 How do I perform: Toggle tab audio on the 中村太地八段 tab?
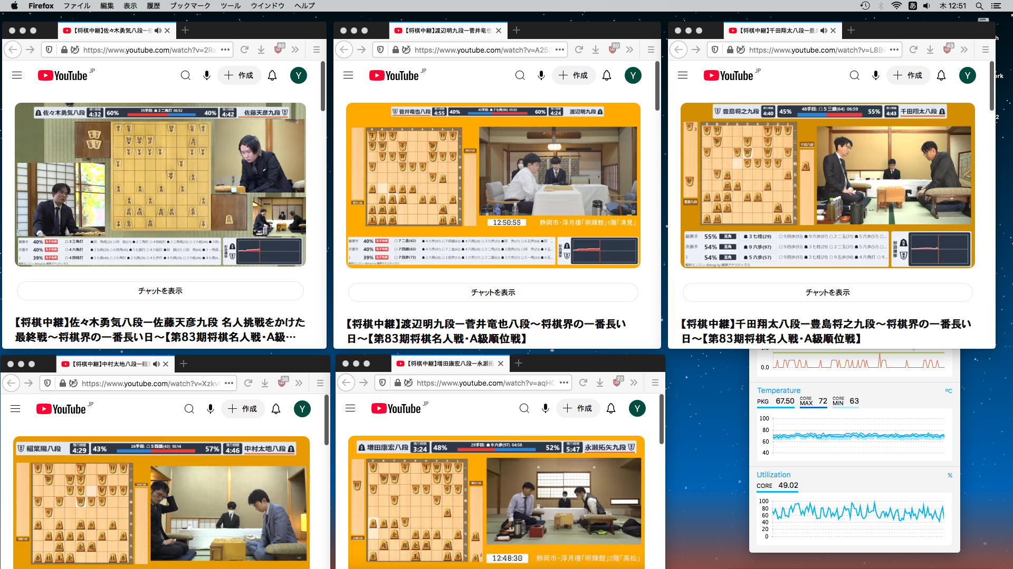[156, 364]
